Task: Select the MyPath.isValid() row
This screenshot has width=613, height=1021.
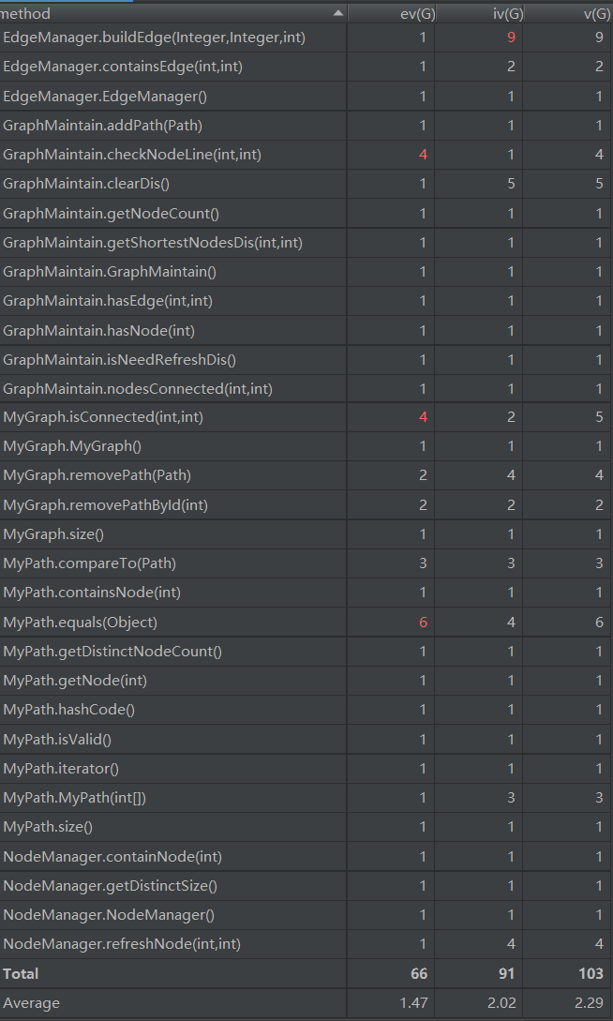Action: [306, 739]
